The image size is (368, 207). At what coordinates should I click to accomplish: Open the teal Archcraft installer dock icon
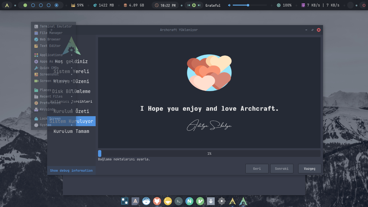(x=243, y=201)
